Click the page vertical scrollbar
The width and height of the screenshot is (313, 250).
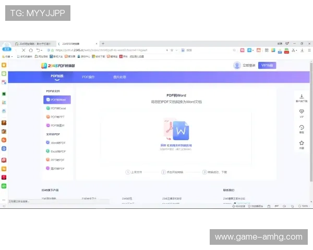coord(311,122)
